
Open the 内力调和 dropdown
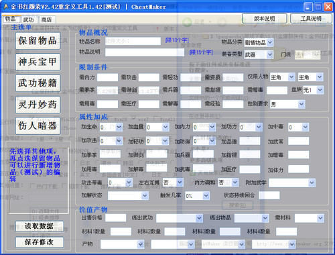coord(228,183)
